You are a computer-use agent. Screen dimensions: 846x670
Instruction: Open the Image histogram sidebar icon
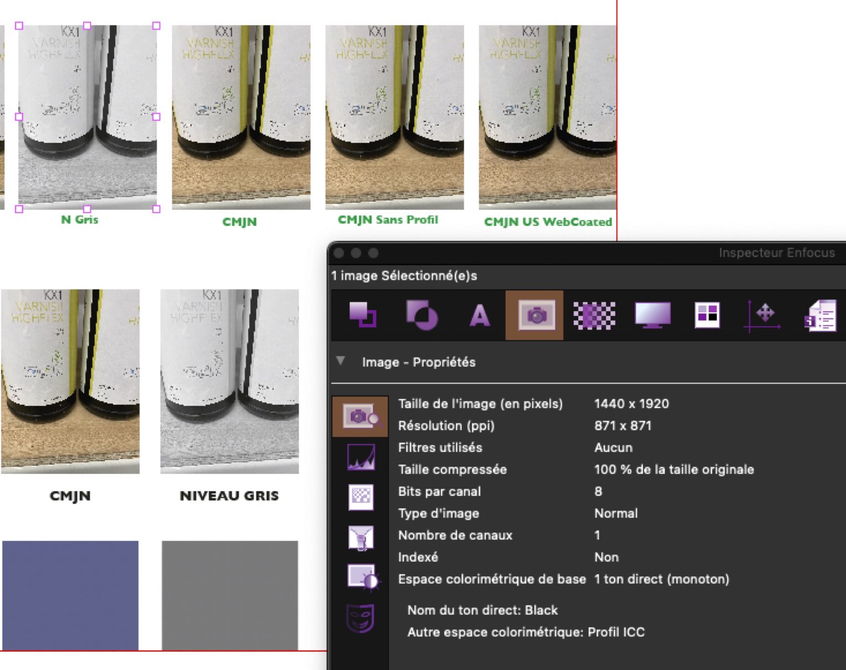tap(361, 457)
